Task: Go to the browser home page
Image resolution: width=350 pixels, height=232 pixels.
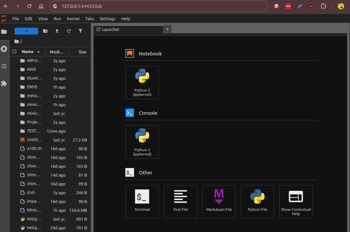Action: tap(41, 6)
